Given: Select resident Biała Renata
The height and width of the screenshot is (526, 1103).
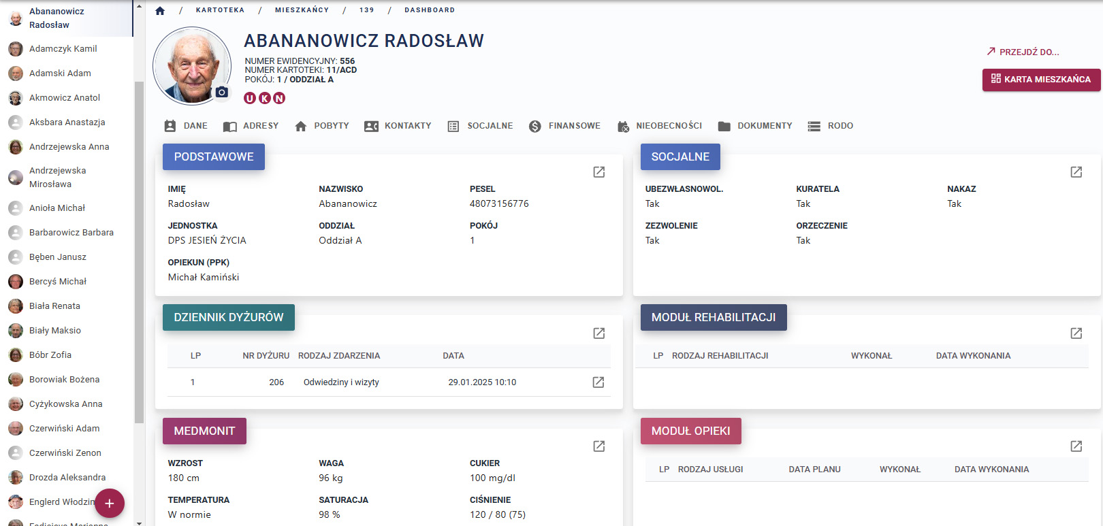Looking at the screenshot, I should coord(67,306).
